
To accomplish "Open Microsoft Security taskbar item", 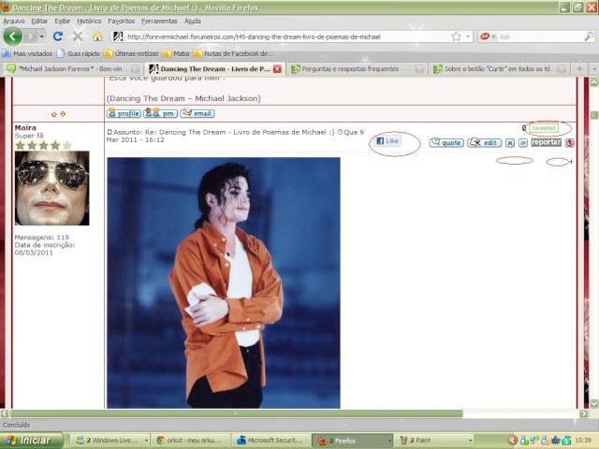I will 270,441.
